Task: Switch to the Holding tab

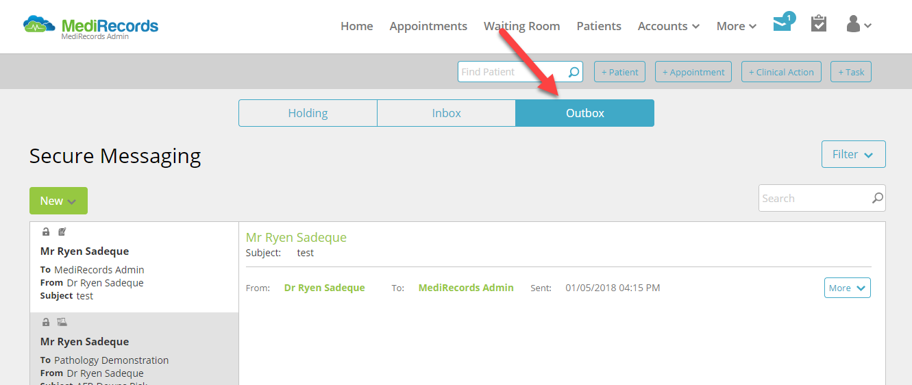Action: coord(308,113)
